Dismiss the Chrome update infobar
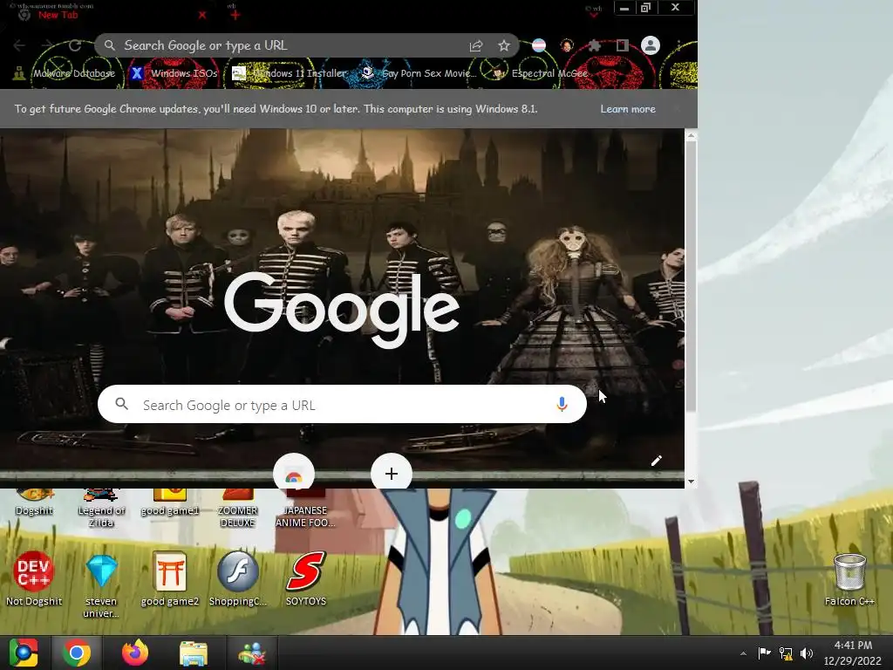This screenshot has height=670, width=893. click(x=677, y=109)
